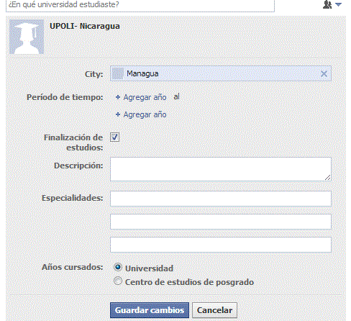Screen dimensions: 351x321
Task: Grab the Descripción textarea resize handle
Action: (328, 178)
